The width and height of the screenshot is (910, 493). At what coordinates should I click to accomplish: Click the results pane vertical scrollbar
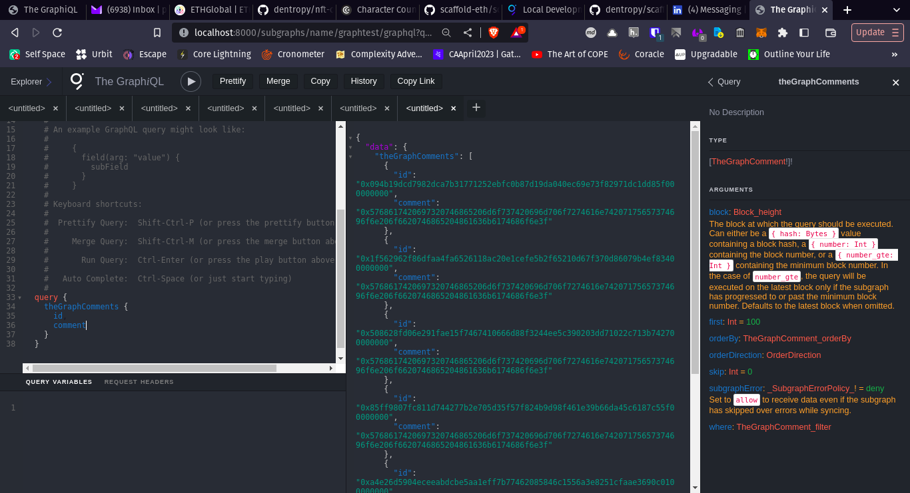(x=695, y=253)
